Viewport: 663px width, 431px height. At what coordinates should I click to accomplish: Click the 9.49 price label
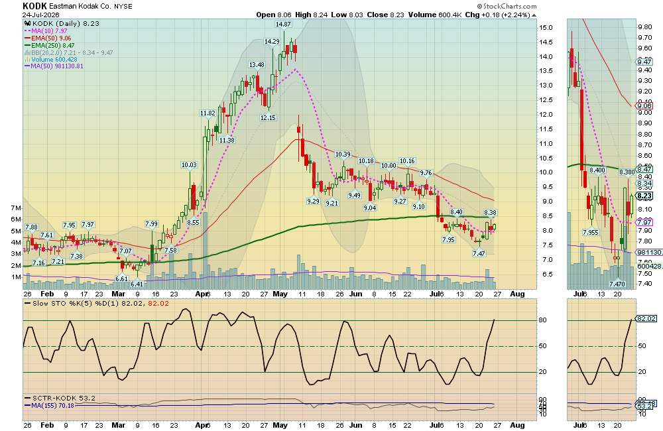point(354,195)
